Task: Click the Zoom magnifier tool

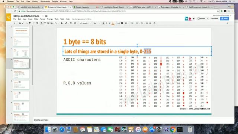Action: (x=37, y=23)
